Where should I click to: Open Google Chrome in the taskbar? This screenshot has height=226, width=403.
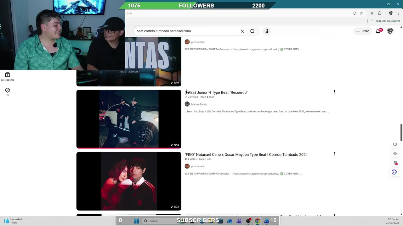(x=257, y=221)
